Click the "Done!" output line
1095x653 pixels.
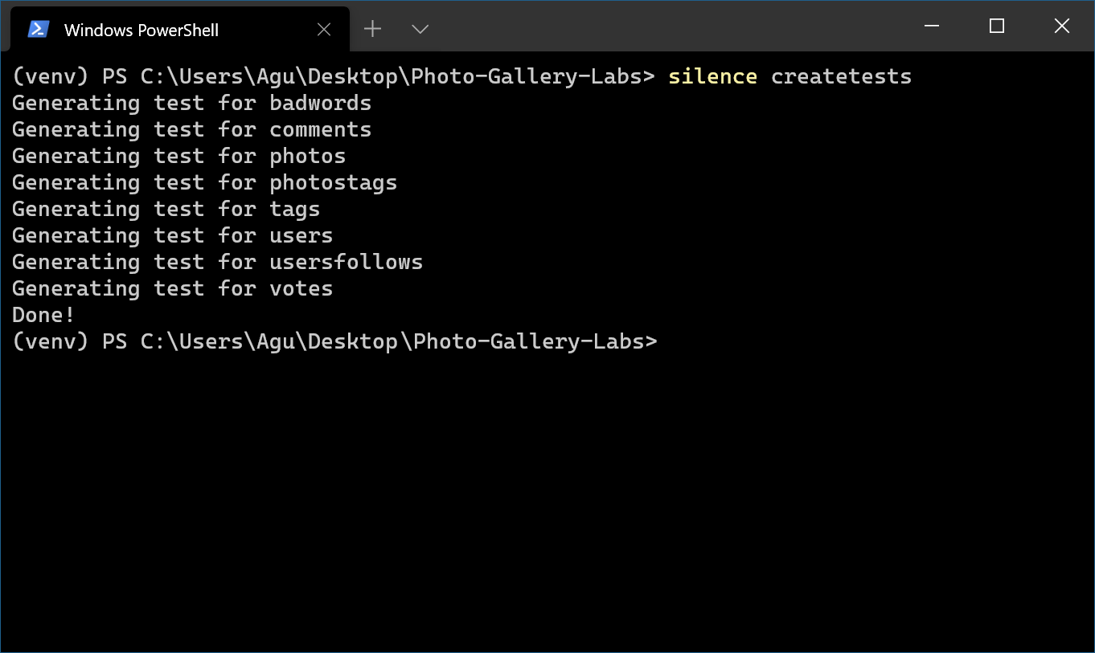tap(42, 314)
